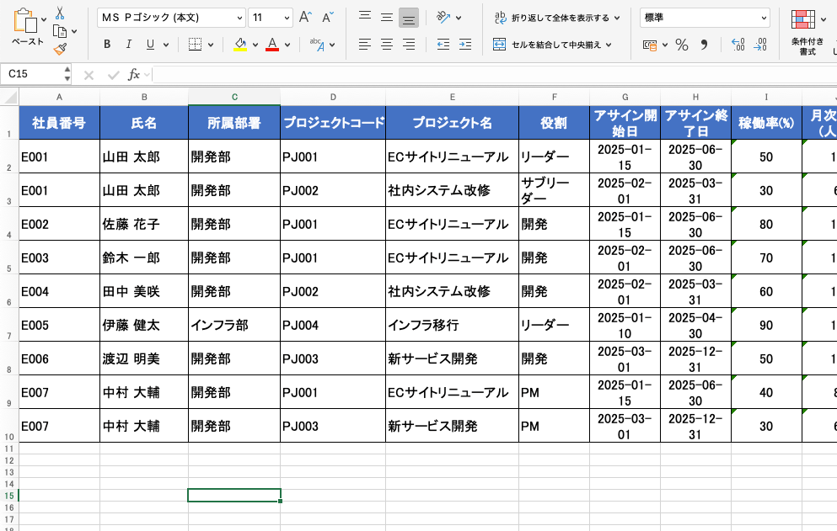Apply the yellow fill color swatch
This screenshot has height=531, width=837.
pos(240,45)
